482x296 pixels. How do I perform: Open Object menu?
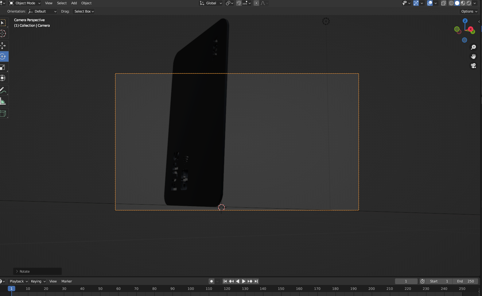[x=86, y=3]
